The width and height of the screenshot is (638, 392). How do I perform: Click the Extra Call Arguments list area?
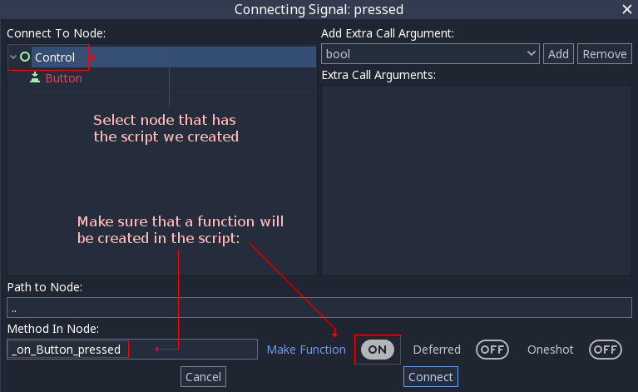[x=476, y=179]
